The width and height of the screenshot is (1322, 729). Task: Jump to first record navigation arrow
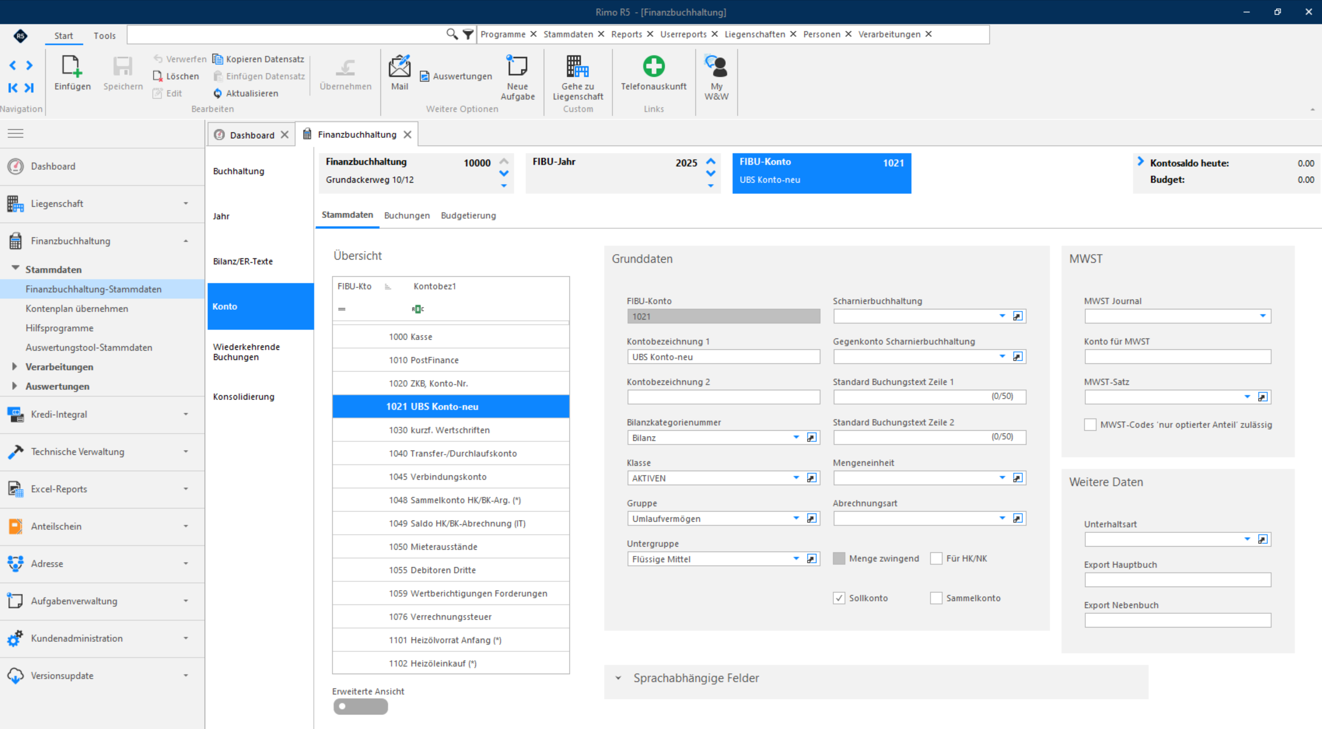click(x=13, y=88)
